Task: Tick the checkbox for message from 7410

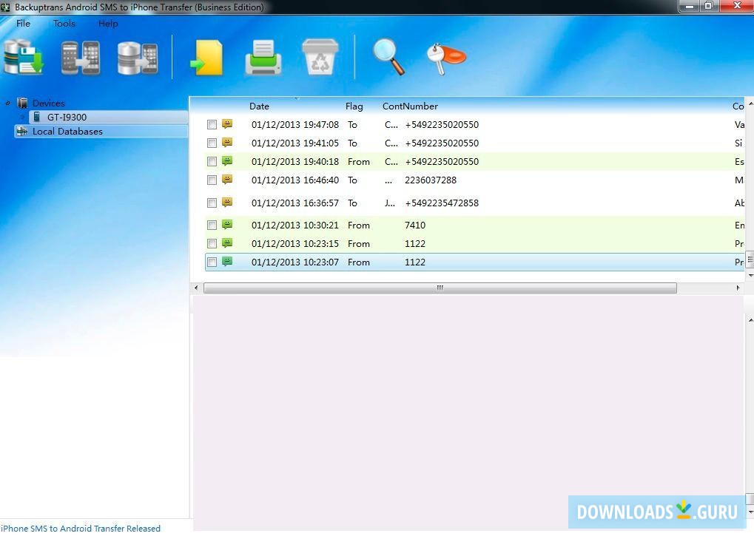Action: pos(212,225)
